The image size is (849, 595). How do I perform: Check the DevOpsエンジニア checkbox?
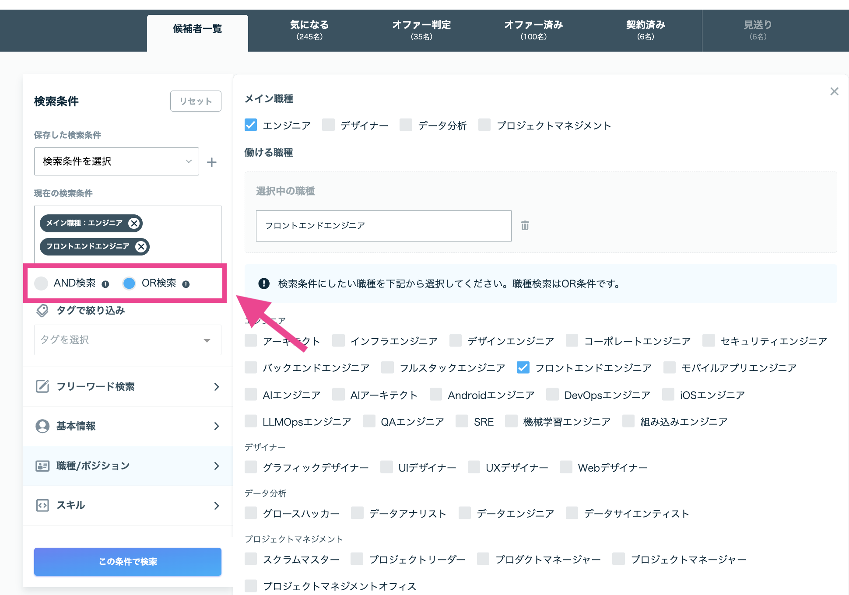click(552, 395)
